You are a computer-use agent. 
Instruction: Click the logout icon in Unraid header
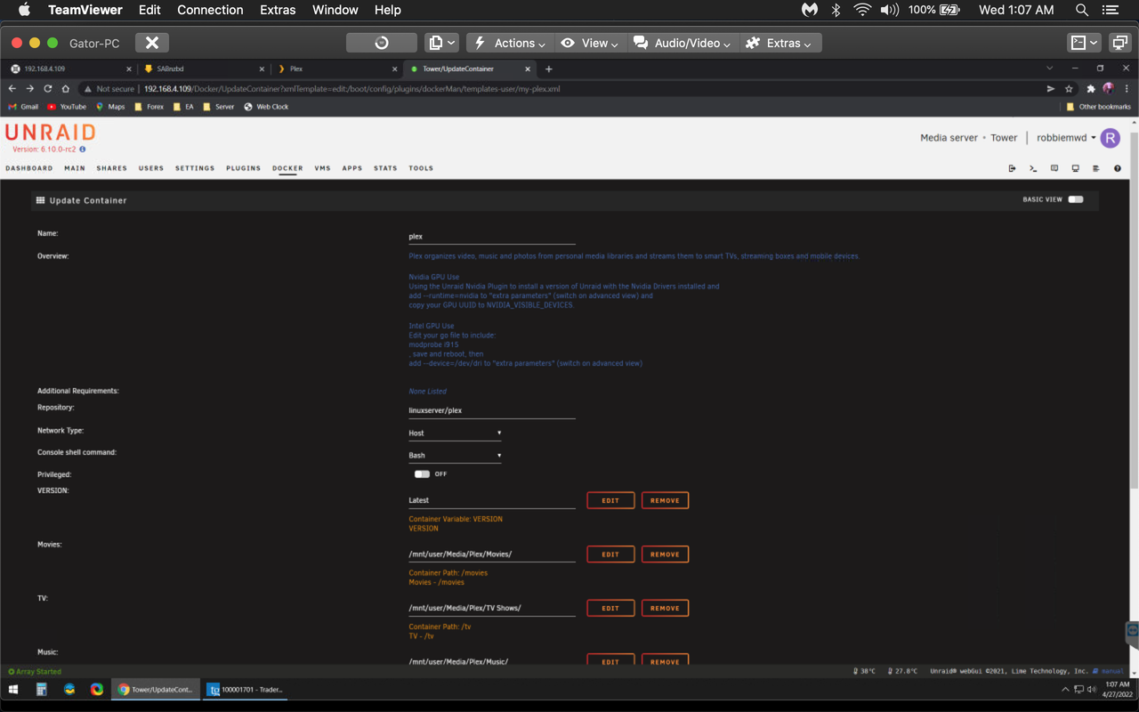pos(1012,167)
